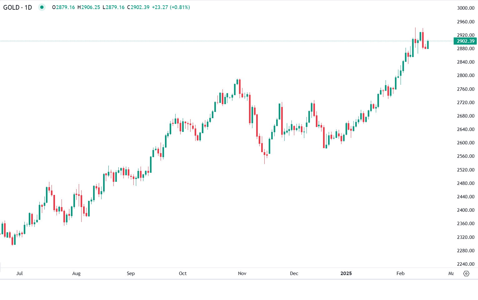The width and height of the screenshot is (478, 300).
Task: Click the GOLD · 1D symbol title
Action: click(x=17, y=7)
